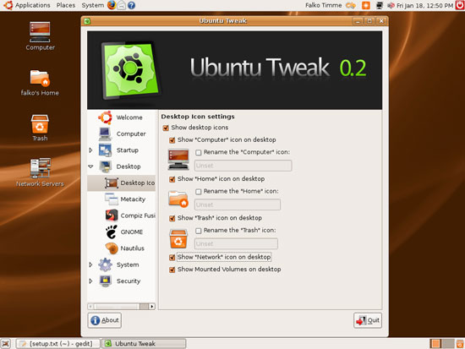
Task: Expand the Security tree node
Action: (90, 281)
